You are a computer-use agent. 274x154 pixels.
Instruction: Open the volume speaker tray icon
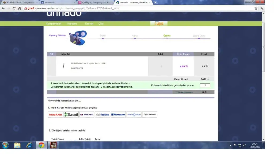[x=245, y=145]
